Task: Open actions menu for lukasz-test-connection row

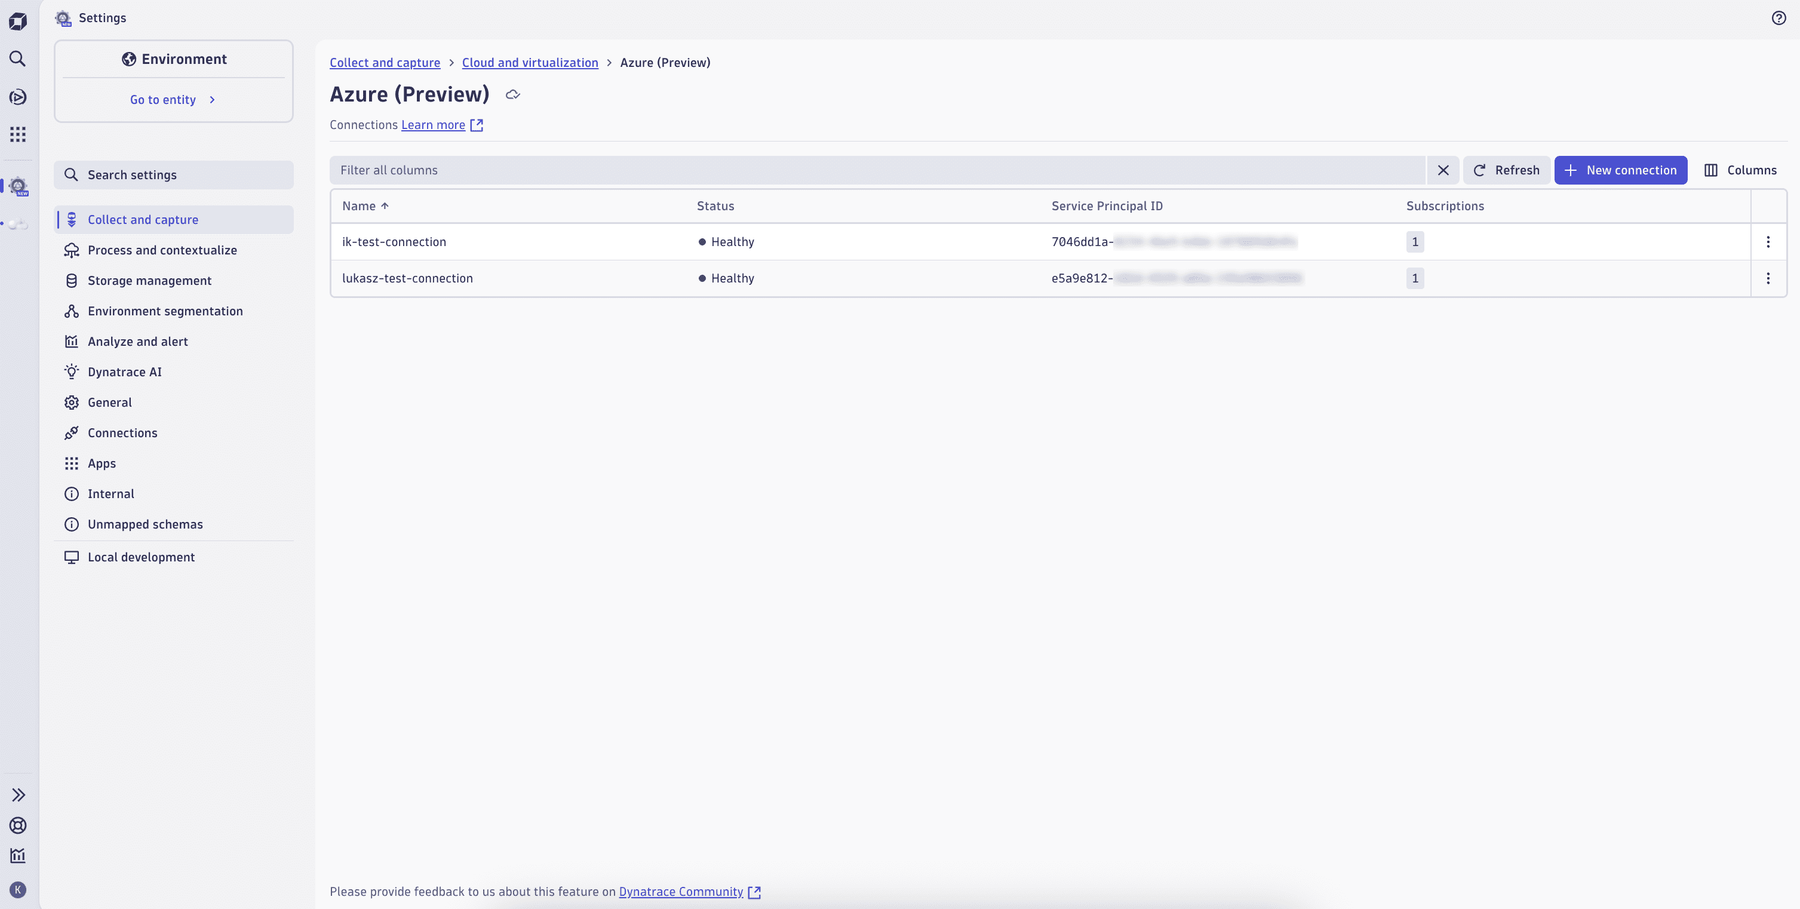Action: [1768, 278]
